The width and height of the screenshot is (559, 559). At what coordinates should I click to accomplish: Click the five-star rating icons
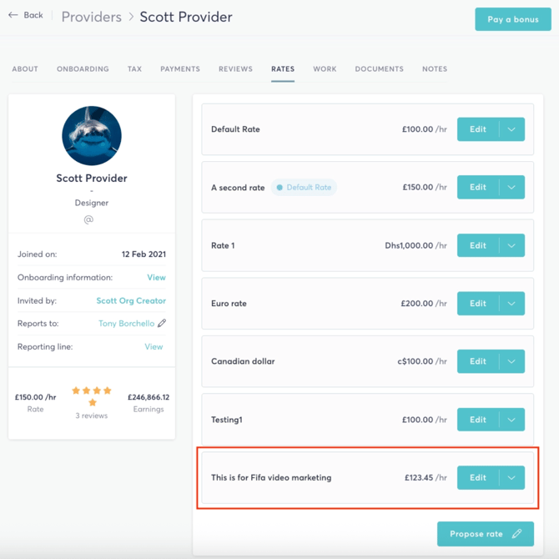click(92, 396)
